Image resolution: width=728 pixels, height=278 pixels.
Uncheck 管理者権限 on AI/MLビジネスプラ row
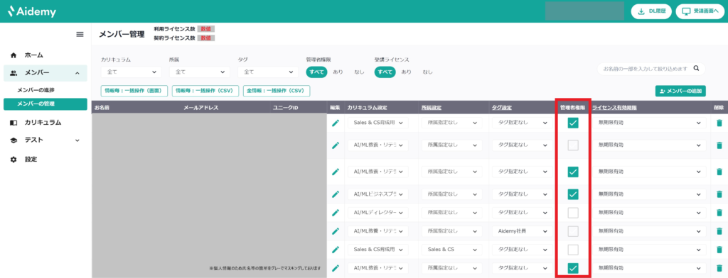(573, 194)
